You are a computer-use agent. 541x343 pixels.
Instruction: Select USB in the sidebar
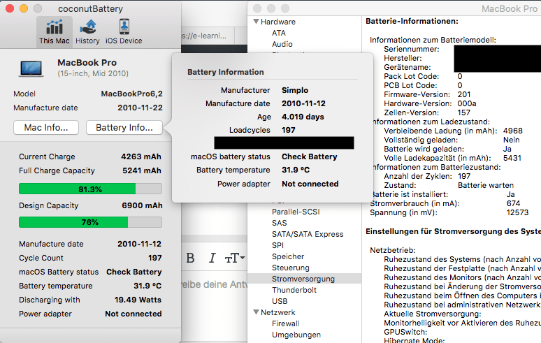tap(280, 301)
